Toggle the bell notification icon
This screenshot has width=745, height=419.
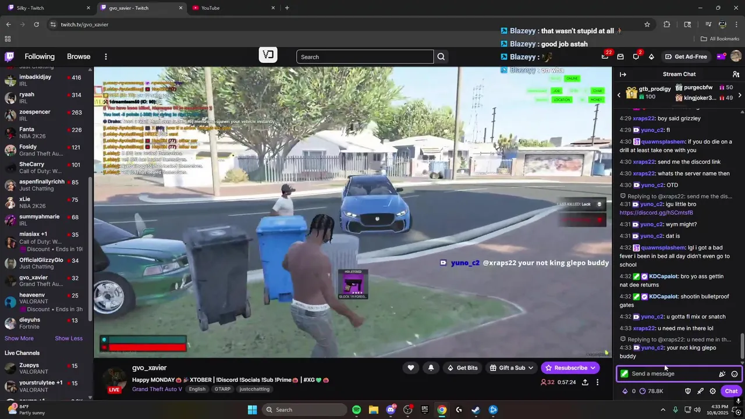431,368
